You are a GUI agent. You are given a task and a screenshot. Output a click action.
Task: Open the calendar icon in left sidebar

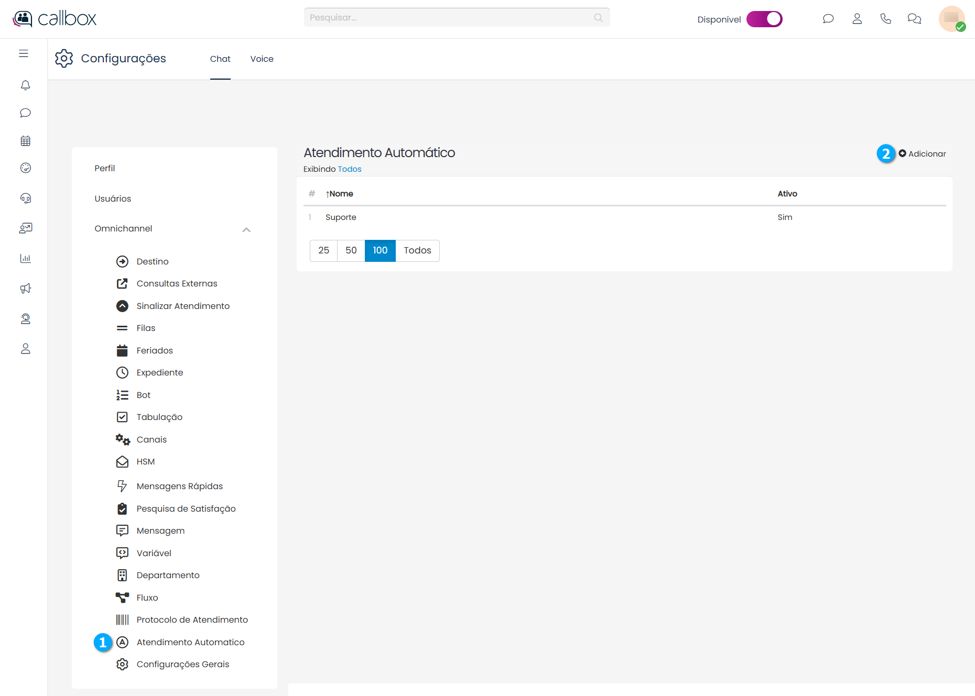pyautogui.click(x=25, y=141)
